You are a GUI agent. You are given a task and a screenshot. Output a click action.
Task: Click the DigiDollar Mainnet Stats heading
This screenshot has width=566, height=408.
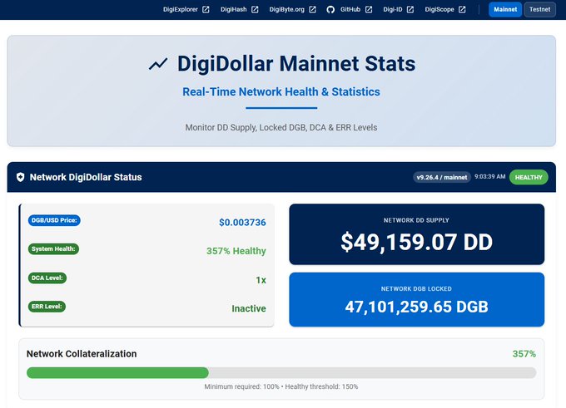(296, 64)
